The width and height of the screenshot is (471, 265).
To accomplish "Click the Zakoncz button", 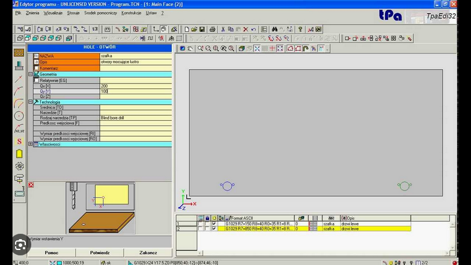I will [148, 253].
